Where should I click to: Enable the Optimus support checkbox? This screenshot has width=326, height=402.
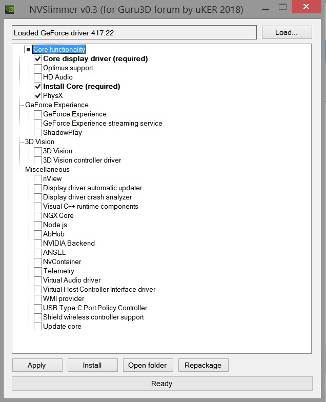(38, 68)
